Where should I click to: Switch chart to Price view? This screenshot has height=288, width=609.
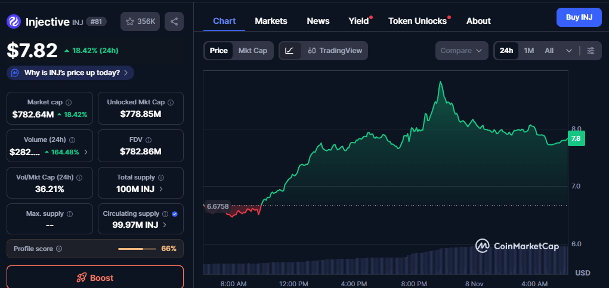(218, 51)
